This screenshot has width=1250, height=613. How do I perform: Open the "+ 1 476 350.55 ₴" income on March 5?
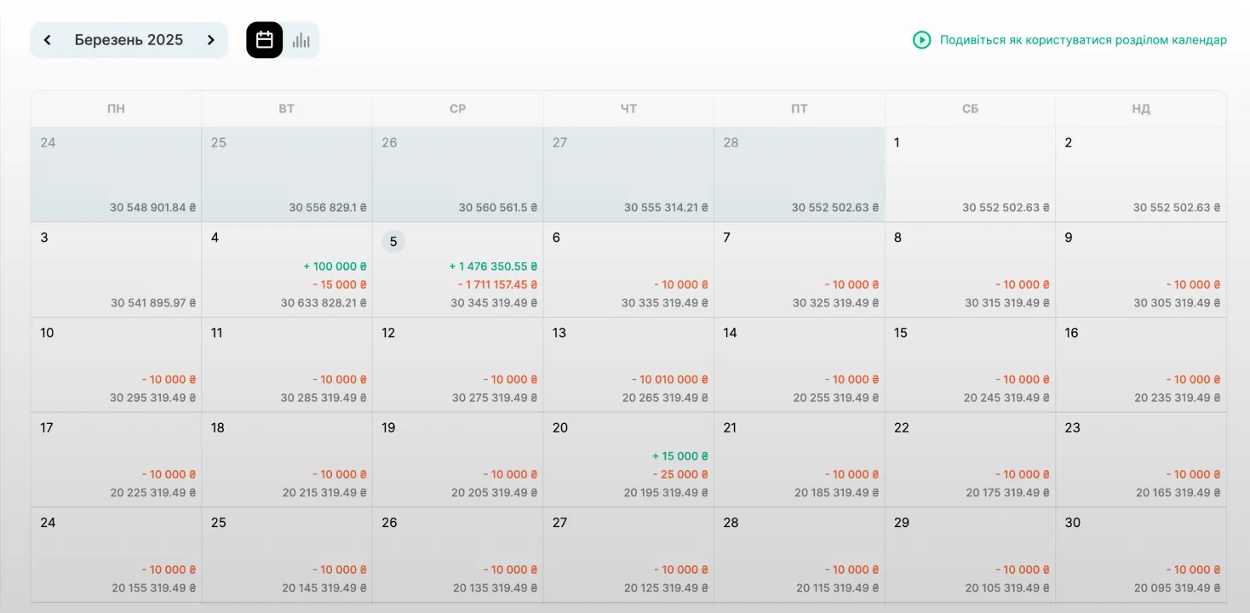click(x=492, y=266)
